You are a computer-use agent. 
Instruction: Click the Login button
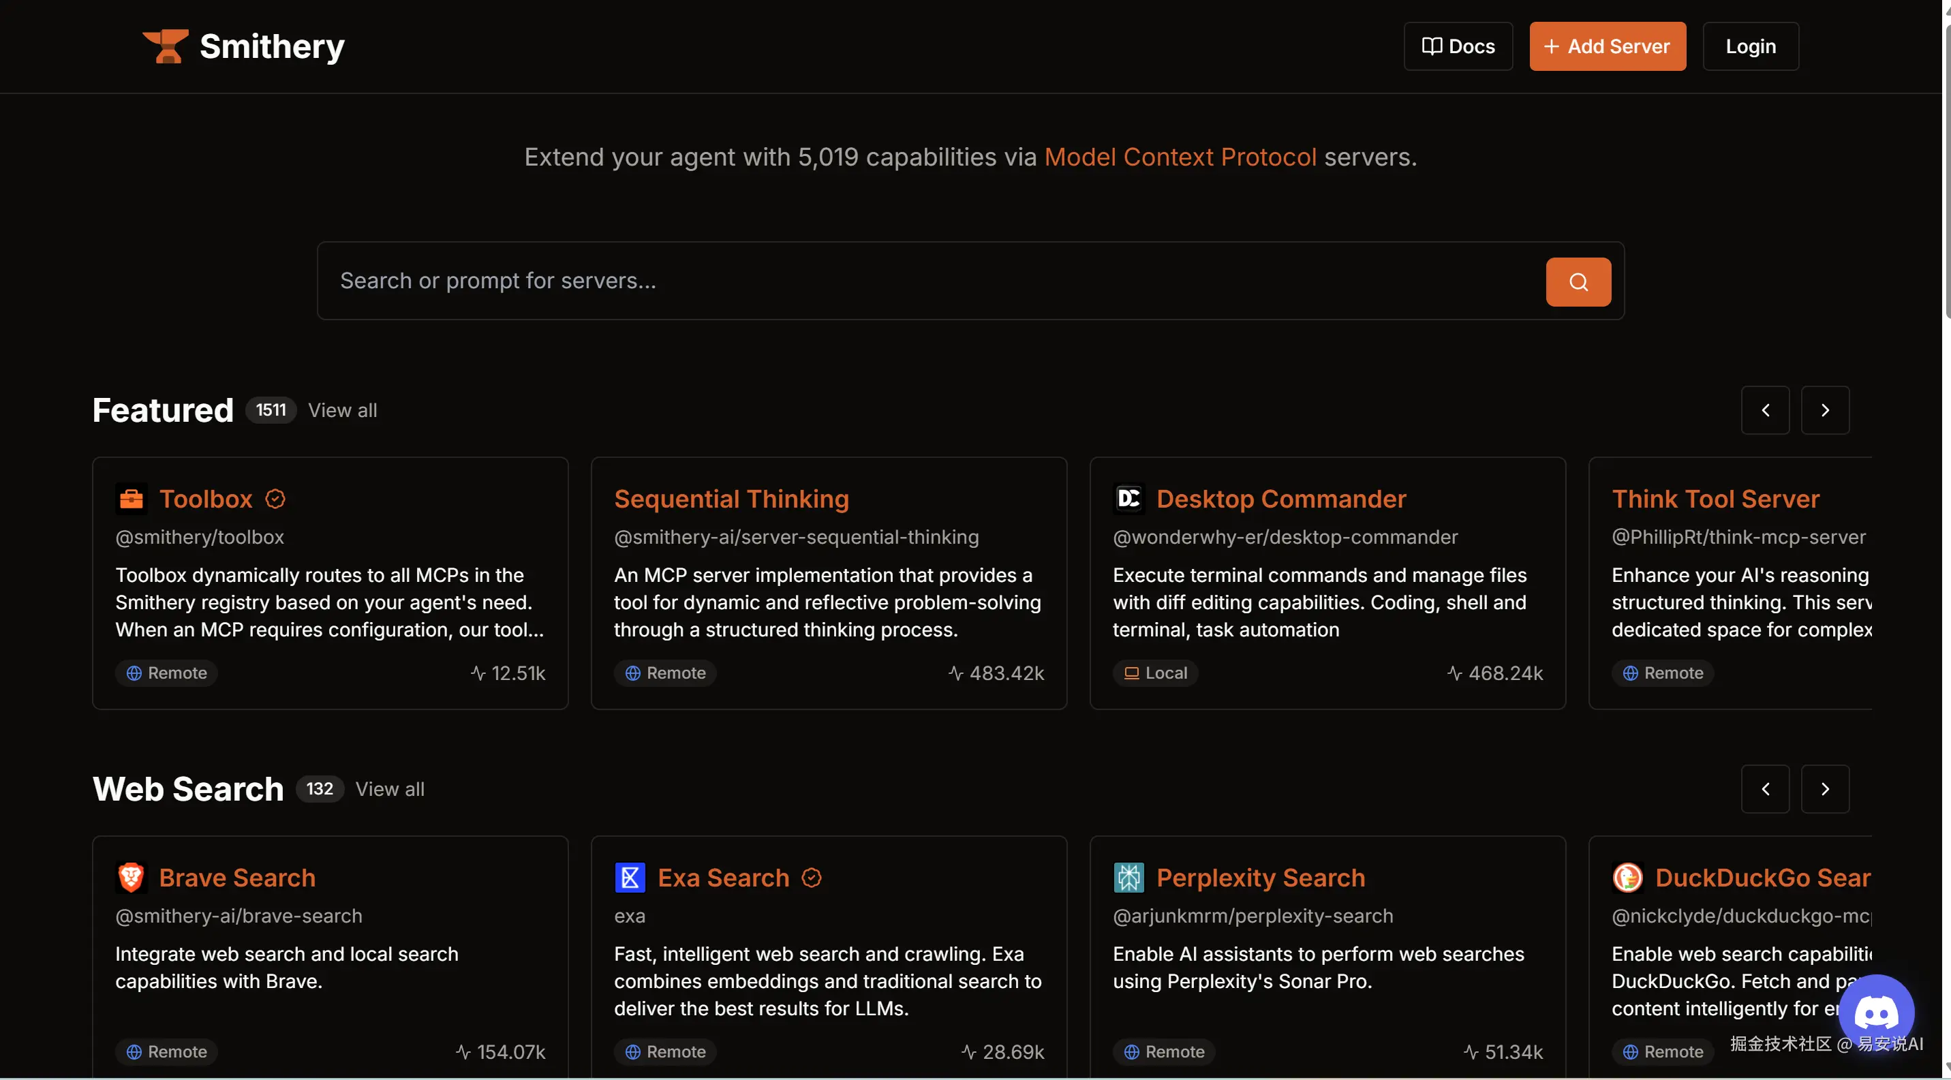[x=1749, y=46]
